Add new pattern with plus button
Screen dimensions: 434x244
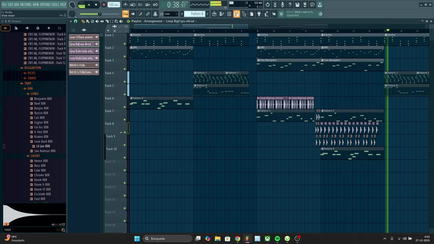tap(207, 14)
